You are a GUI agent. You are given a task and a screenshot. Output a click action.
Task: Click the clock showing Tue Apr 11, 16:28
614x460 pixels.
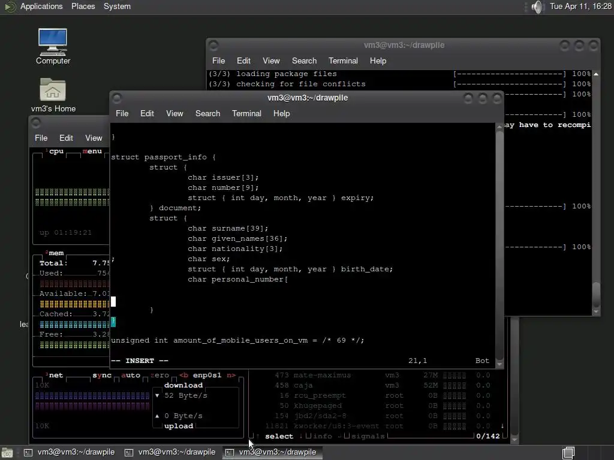tap(580, 7)
